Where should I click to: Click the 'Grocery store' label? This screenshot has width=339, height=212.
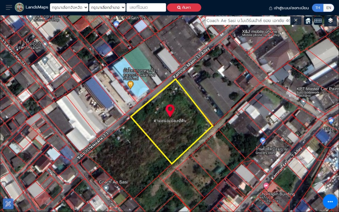coord(266,153)
